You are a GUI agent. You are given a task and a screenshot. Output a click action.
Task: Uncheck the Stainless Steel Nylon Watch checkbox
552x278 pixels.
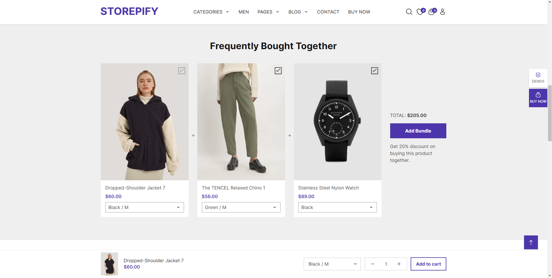[x=374, y=70]
